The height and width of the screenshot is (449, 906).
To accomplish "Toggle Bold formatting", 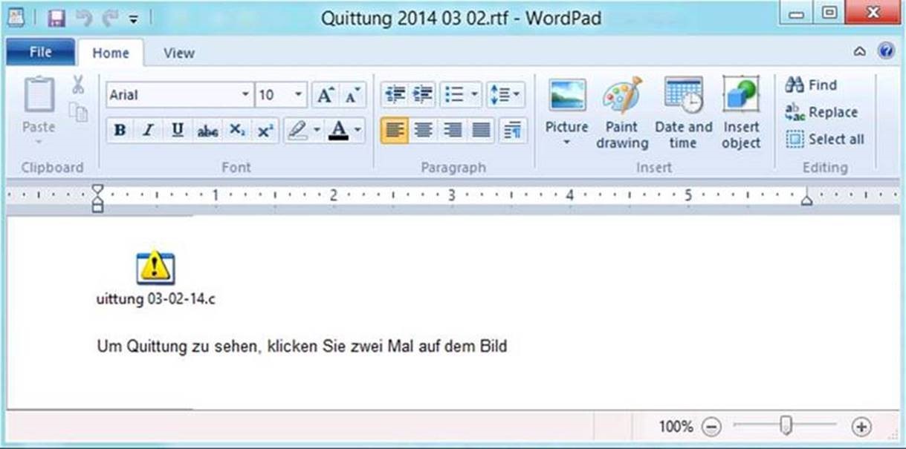I will pos(120,131).
